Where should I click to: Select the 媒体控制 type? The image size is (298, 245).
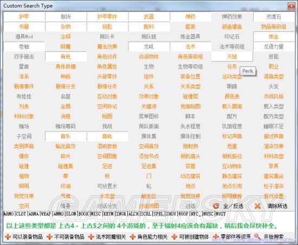pos(190,136)
